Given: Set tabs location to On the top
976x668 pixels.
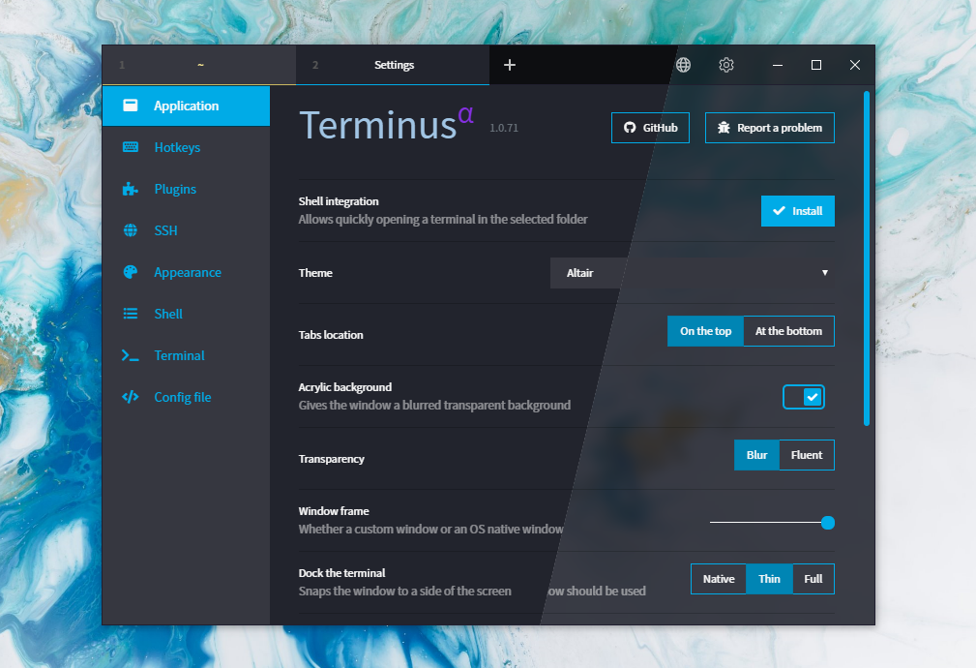Looking at the screenshot, I should click(705, 331).
